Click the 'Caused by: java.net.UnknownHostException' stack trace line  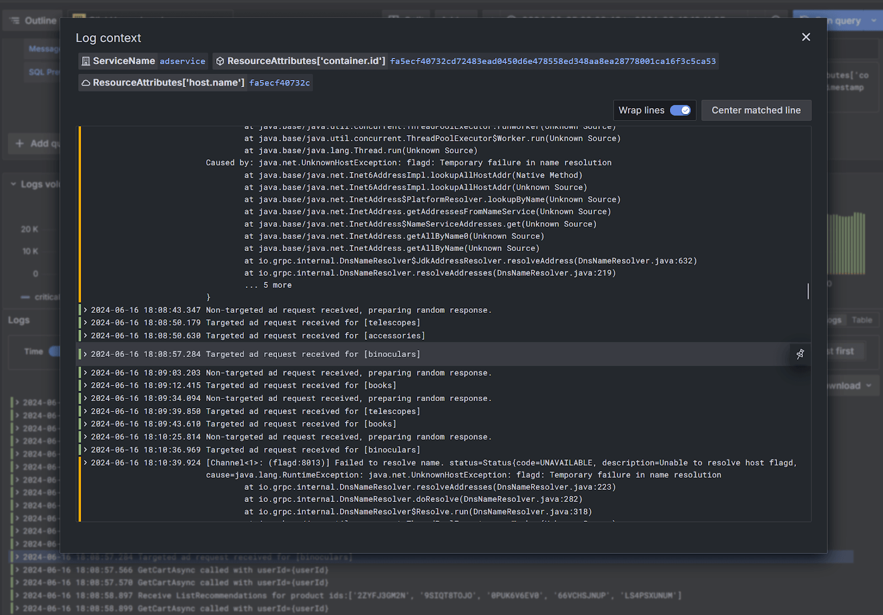tap(408, 163)
